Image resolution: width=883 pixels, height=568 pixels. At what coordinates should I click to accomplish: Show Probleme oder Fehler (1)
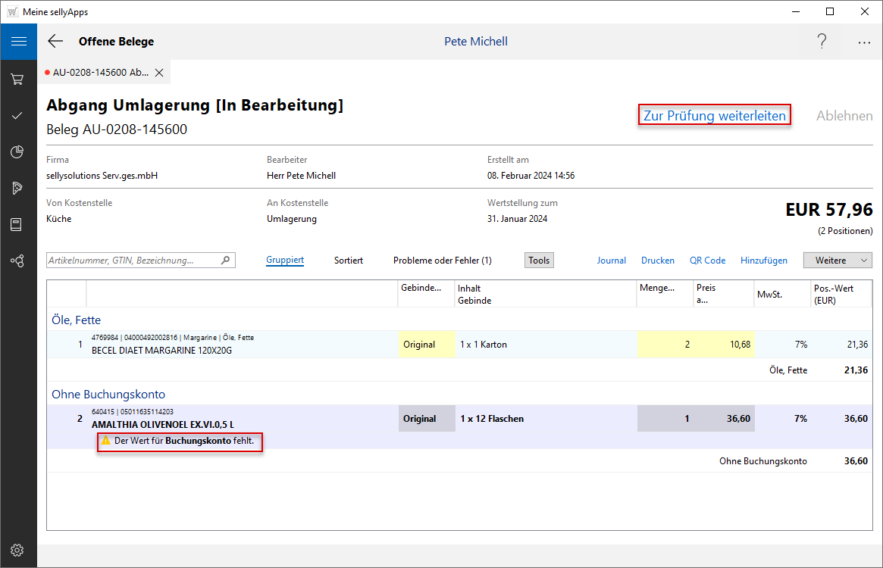click(x=442, y=261)
